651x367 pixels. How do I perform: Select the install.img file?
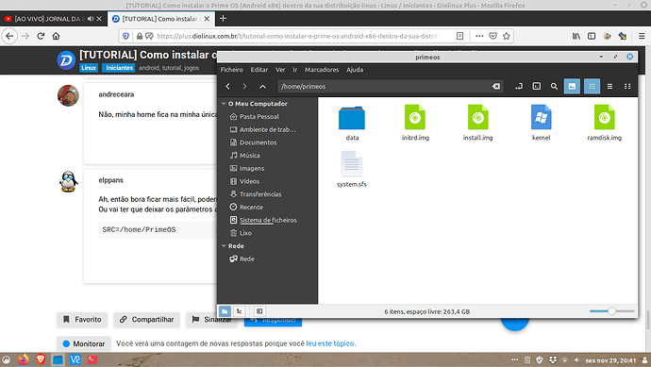pyautogui.click(x=477, y=124)
